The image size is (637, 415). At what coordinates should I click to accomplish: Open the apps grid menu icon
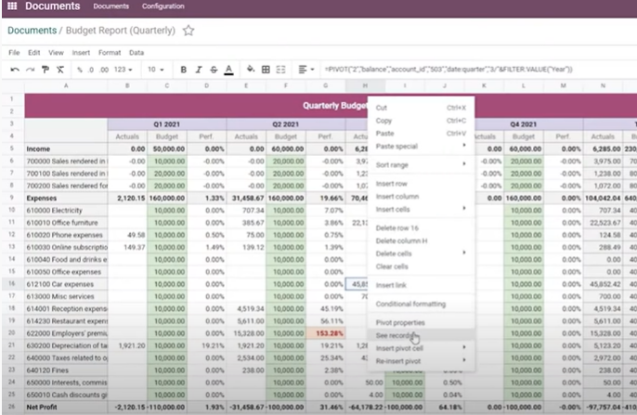[x=12, y=6]
